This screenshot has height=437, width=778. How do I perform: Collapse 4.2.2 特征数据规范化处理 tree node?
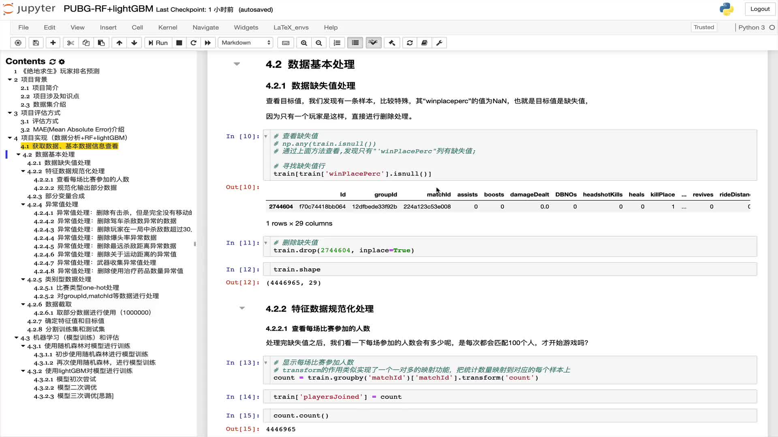(x=23, y=171)
